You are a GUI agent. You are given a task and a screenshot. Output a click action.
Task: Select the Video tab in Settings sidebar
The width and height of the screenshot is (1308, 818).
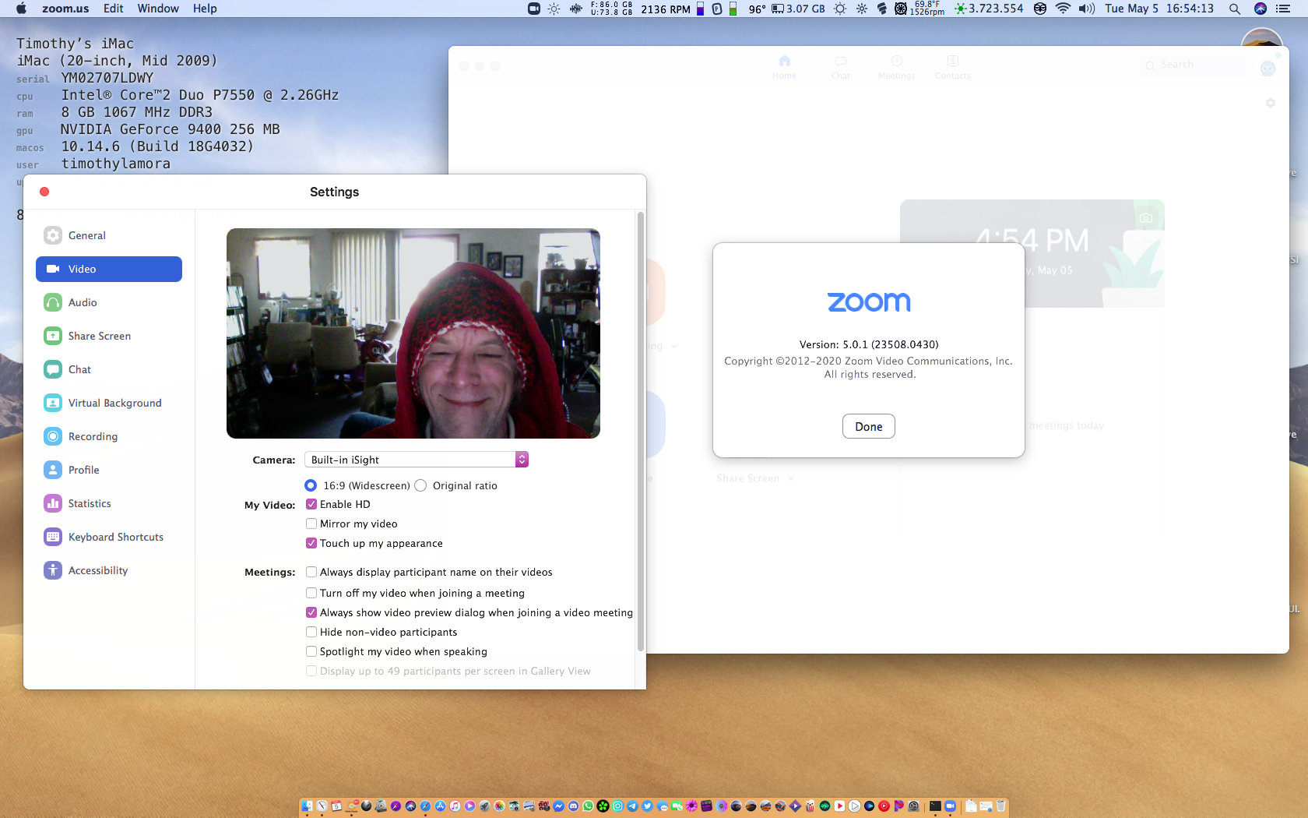click(109, 269)
